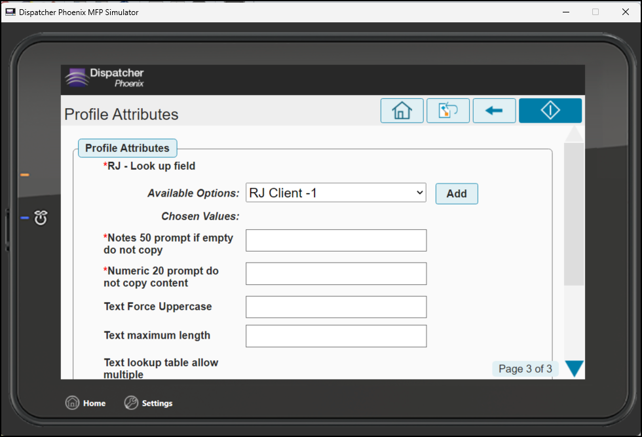
Task: Go back with the left arrow button
Action: (x=494, y=111)
